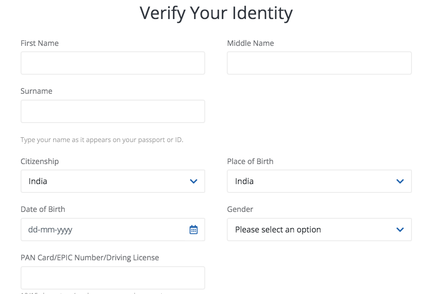This screenshot has width=433, height=294.
Task: Click the 'Verify Your Identity' heading
Action: (x=216, y=13)
